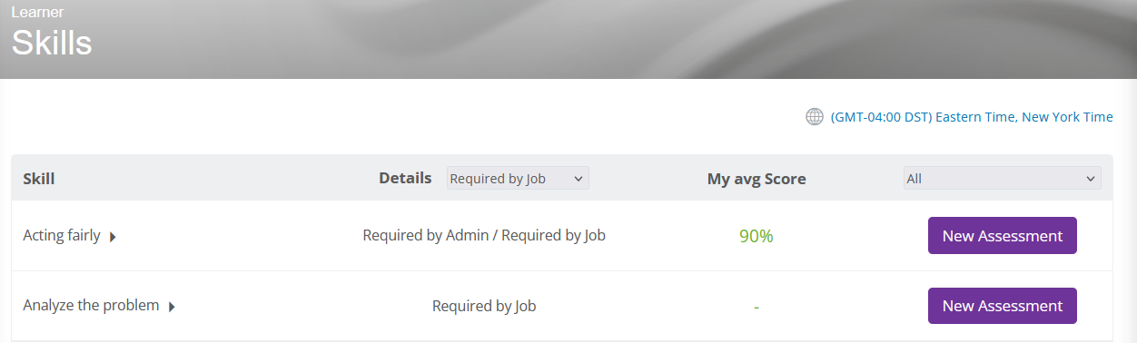Select the Acting fairly skill name
Image resolution: width=1137 pixels, height=343 pixels.
62,235
